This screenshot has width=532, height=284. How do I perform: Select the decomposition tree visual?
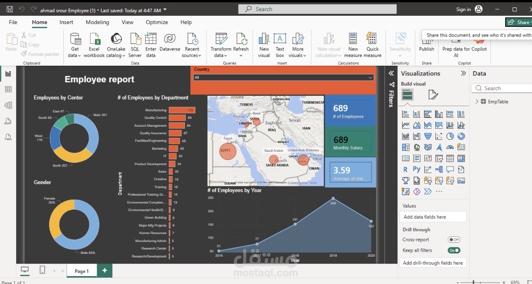tap(439, 169)
